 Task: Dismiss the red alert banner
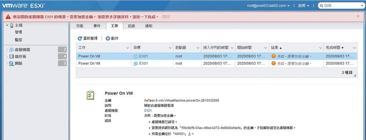pos(358,16)
